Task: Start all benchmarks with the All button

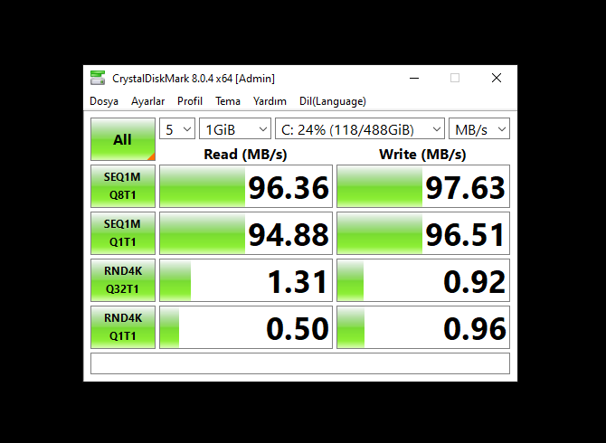Action: (123, 139)
